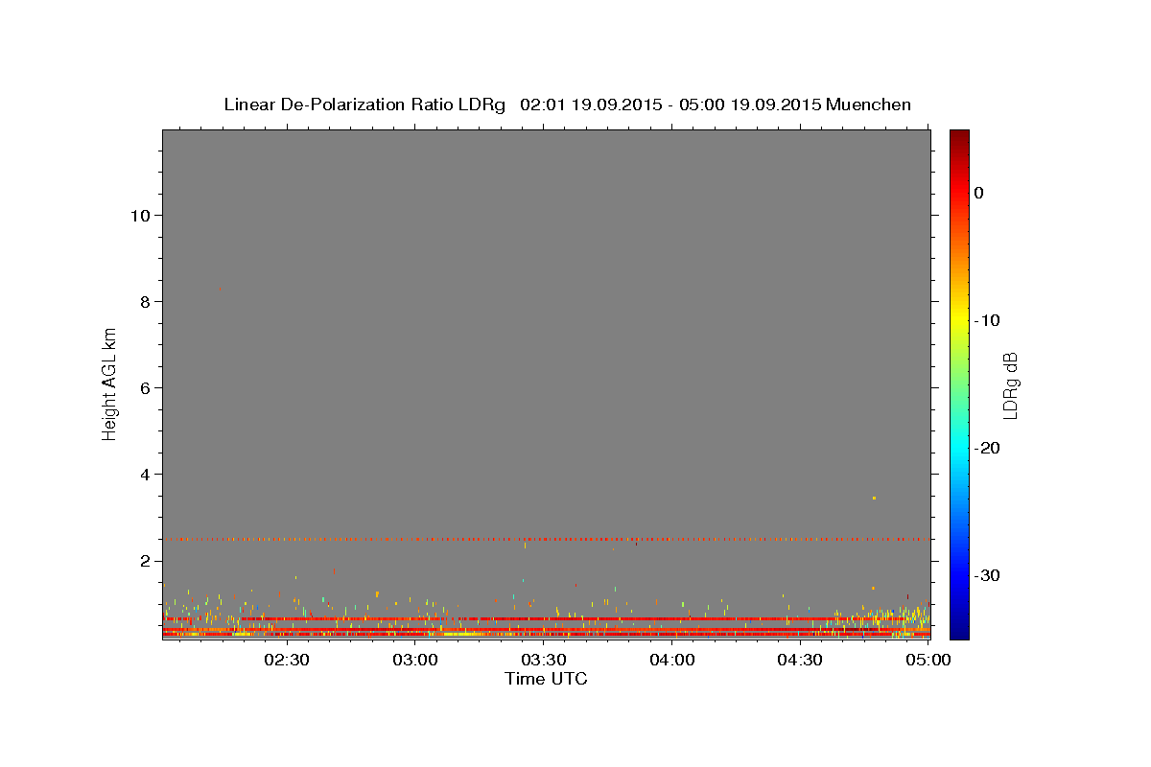Click the blue -30 dB colorbar region
The image size is (1151, 767).
click(x=959, y=575)
